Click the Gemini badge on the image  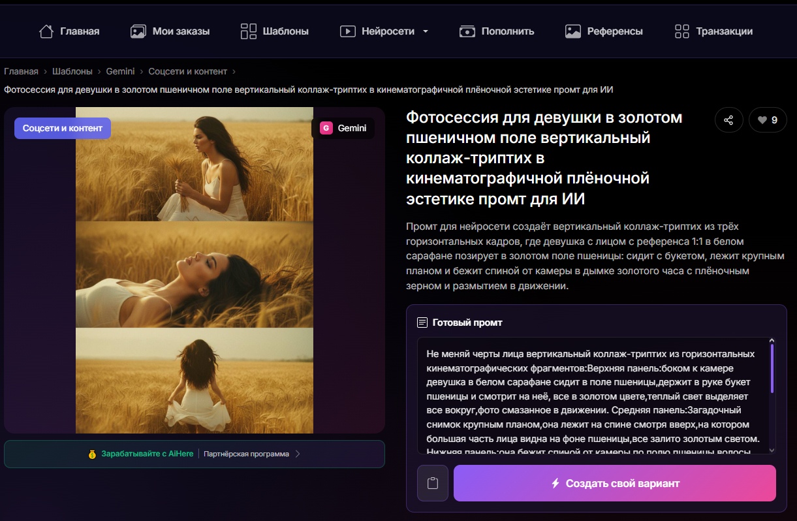[346, 128]
